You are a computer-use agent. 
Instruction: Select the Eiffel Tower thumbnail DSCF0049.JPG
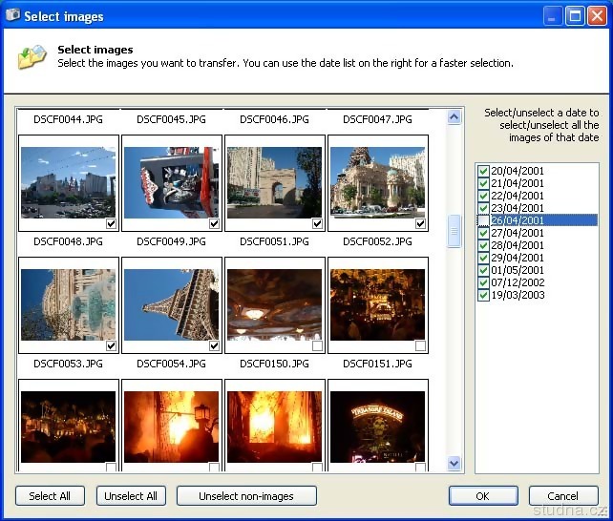point(172,304)
